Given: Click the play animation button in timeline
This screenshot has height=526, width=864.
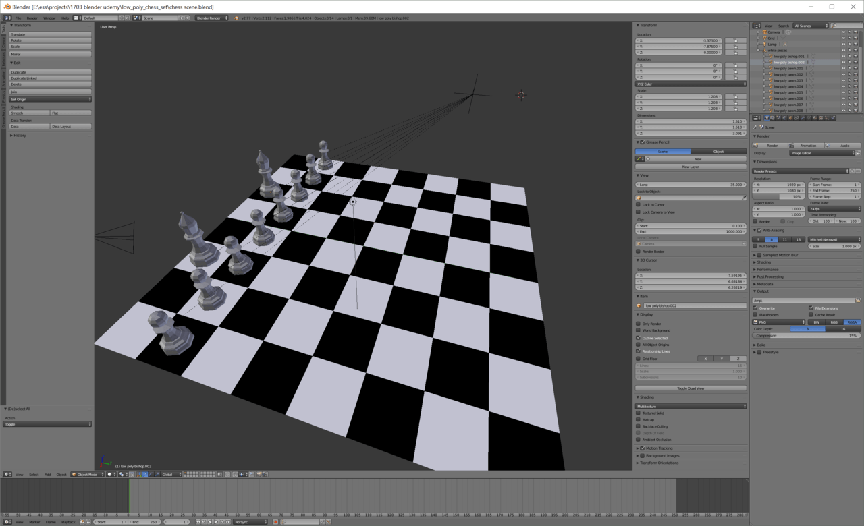Looking at the screenshot, I should [216, 521].
